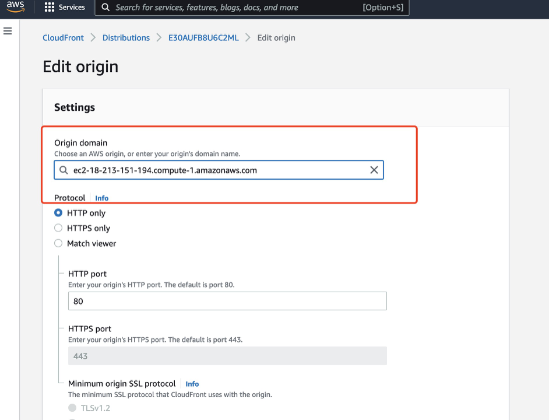
Task: Open the hamburger side navigation menu
Action: pyautogui.click(x=8, y=31)
